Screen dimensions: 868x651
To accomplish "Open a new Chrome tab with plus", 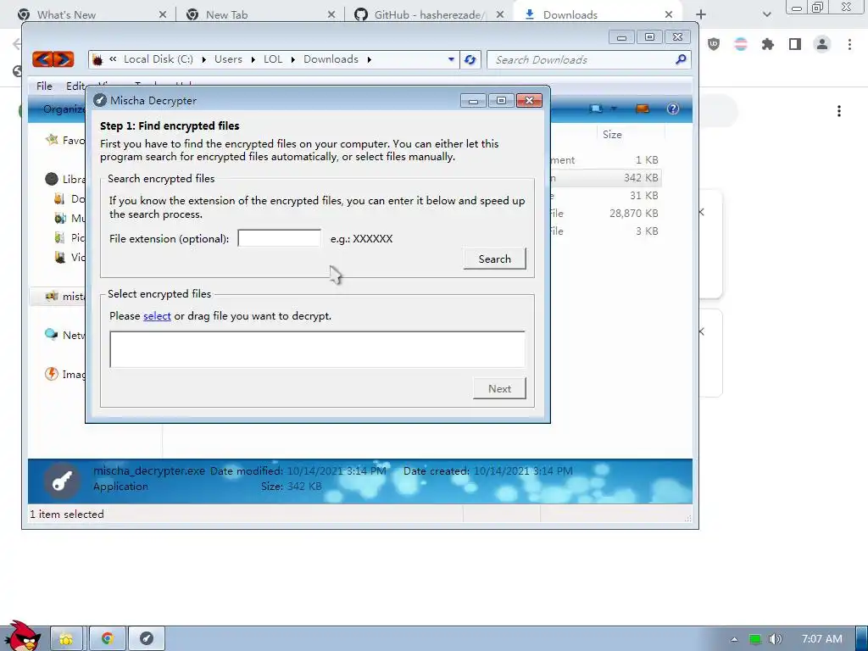I will (701, 14).
